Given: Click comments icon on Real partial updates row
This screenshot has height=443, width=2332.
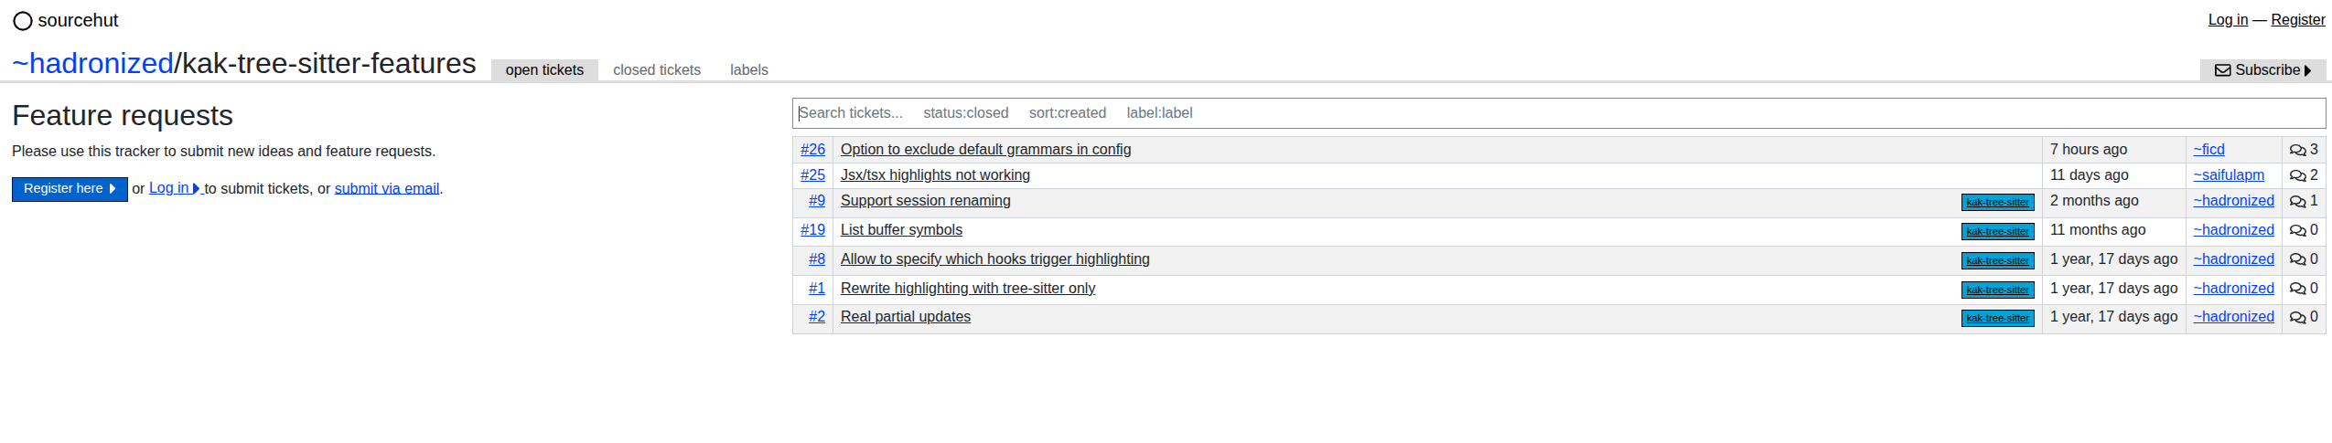Looking at the screenshot, I should click(x=2297, y=317).
